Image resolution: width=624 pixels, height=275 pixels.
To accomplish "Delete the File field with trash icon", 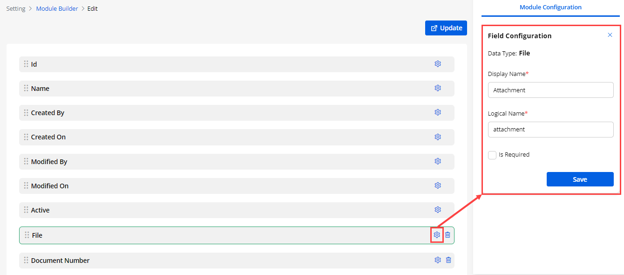I will [448, 235].
